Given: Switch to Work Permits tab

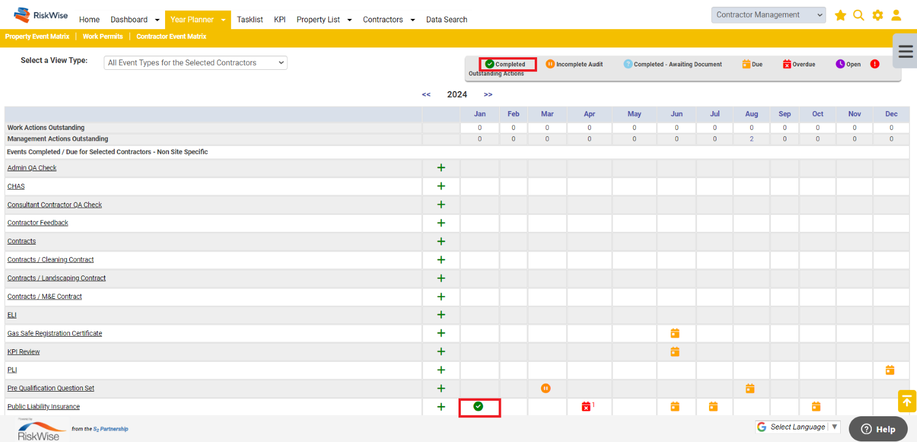Looking at the screenshot, I should 103,37.
